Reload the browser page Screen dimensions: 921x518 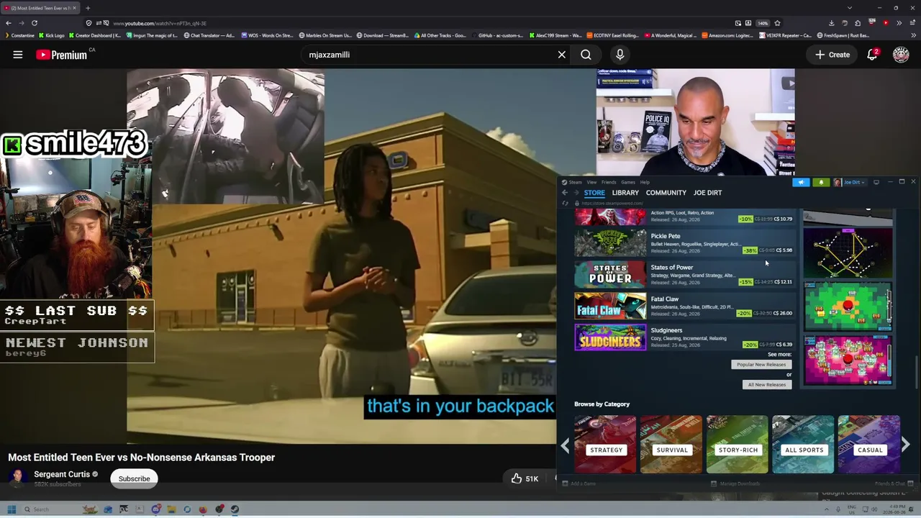pyautogui.click(x=34, y=23)
